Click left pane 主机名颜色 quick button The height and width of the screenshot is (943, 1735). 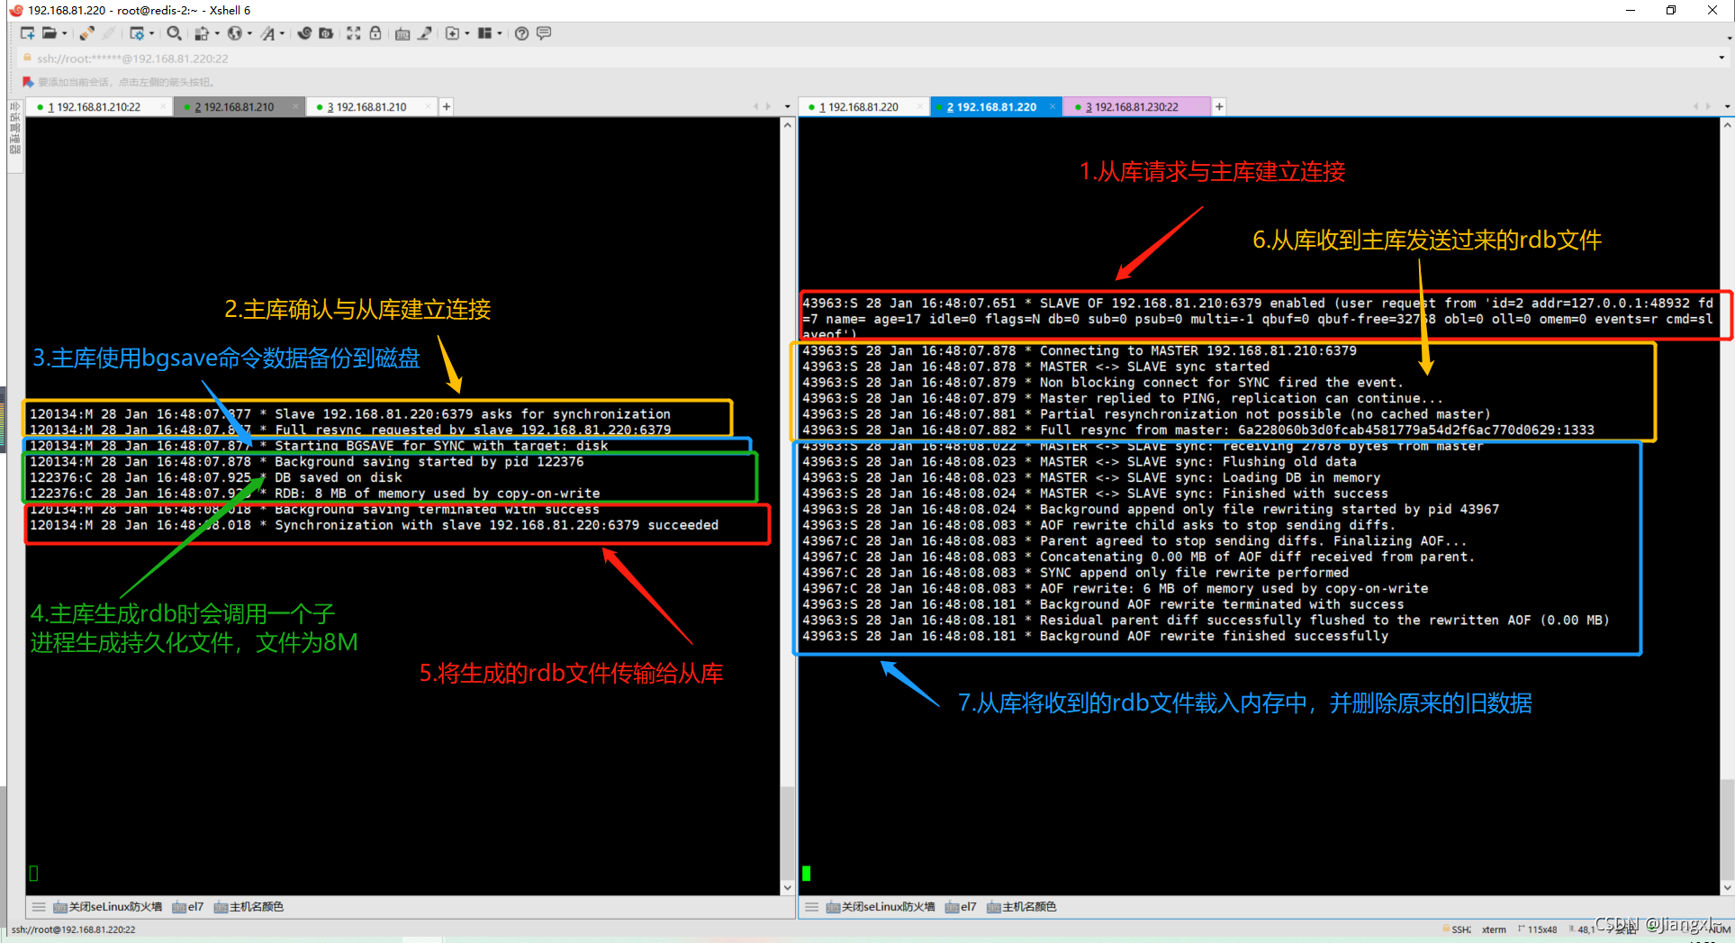pyautogui.click(x=249, y=907)
